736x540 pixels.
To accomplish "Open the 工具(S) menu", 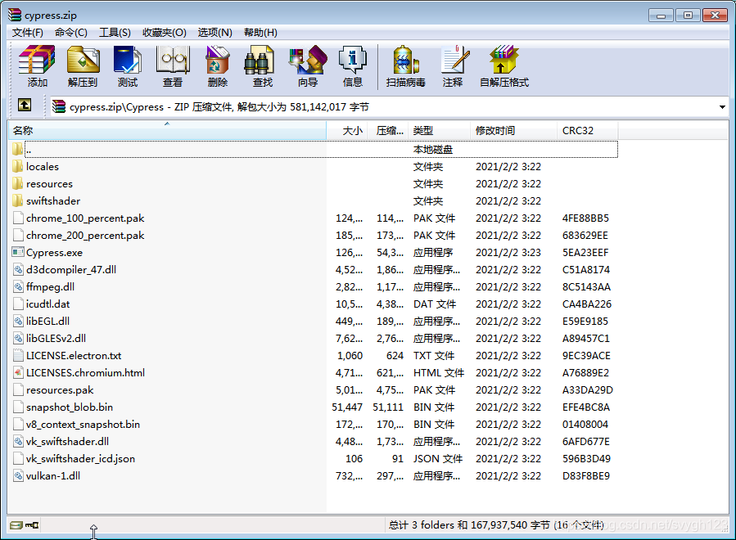I will (115, 33).
